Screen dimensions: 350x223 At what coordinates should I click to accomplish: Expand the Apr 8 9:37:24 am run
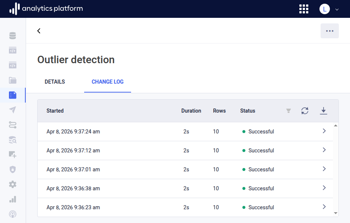click(324, 131)
